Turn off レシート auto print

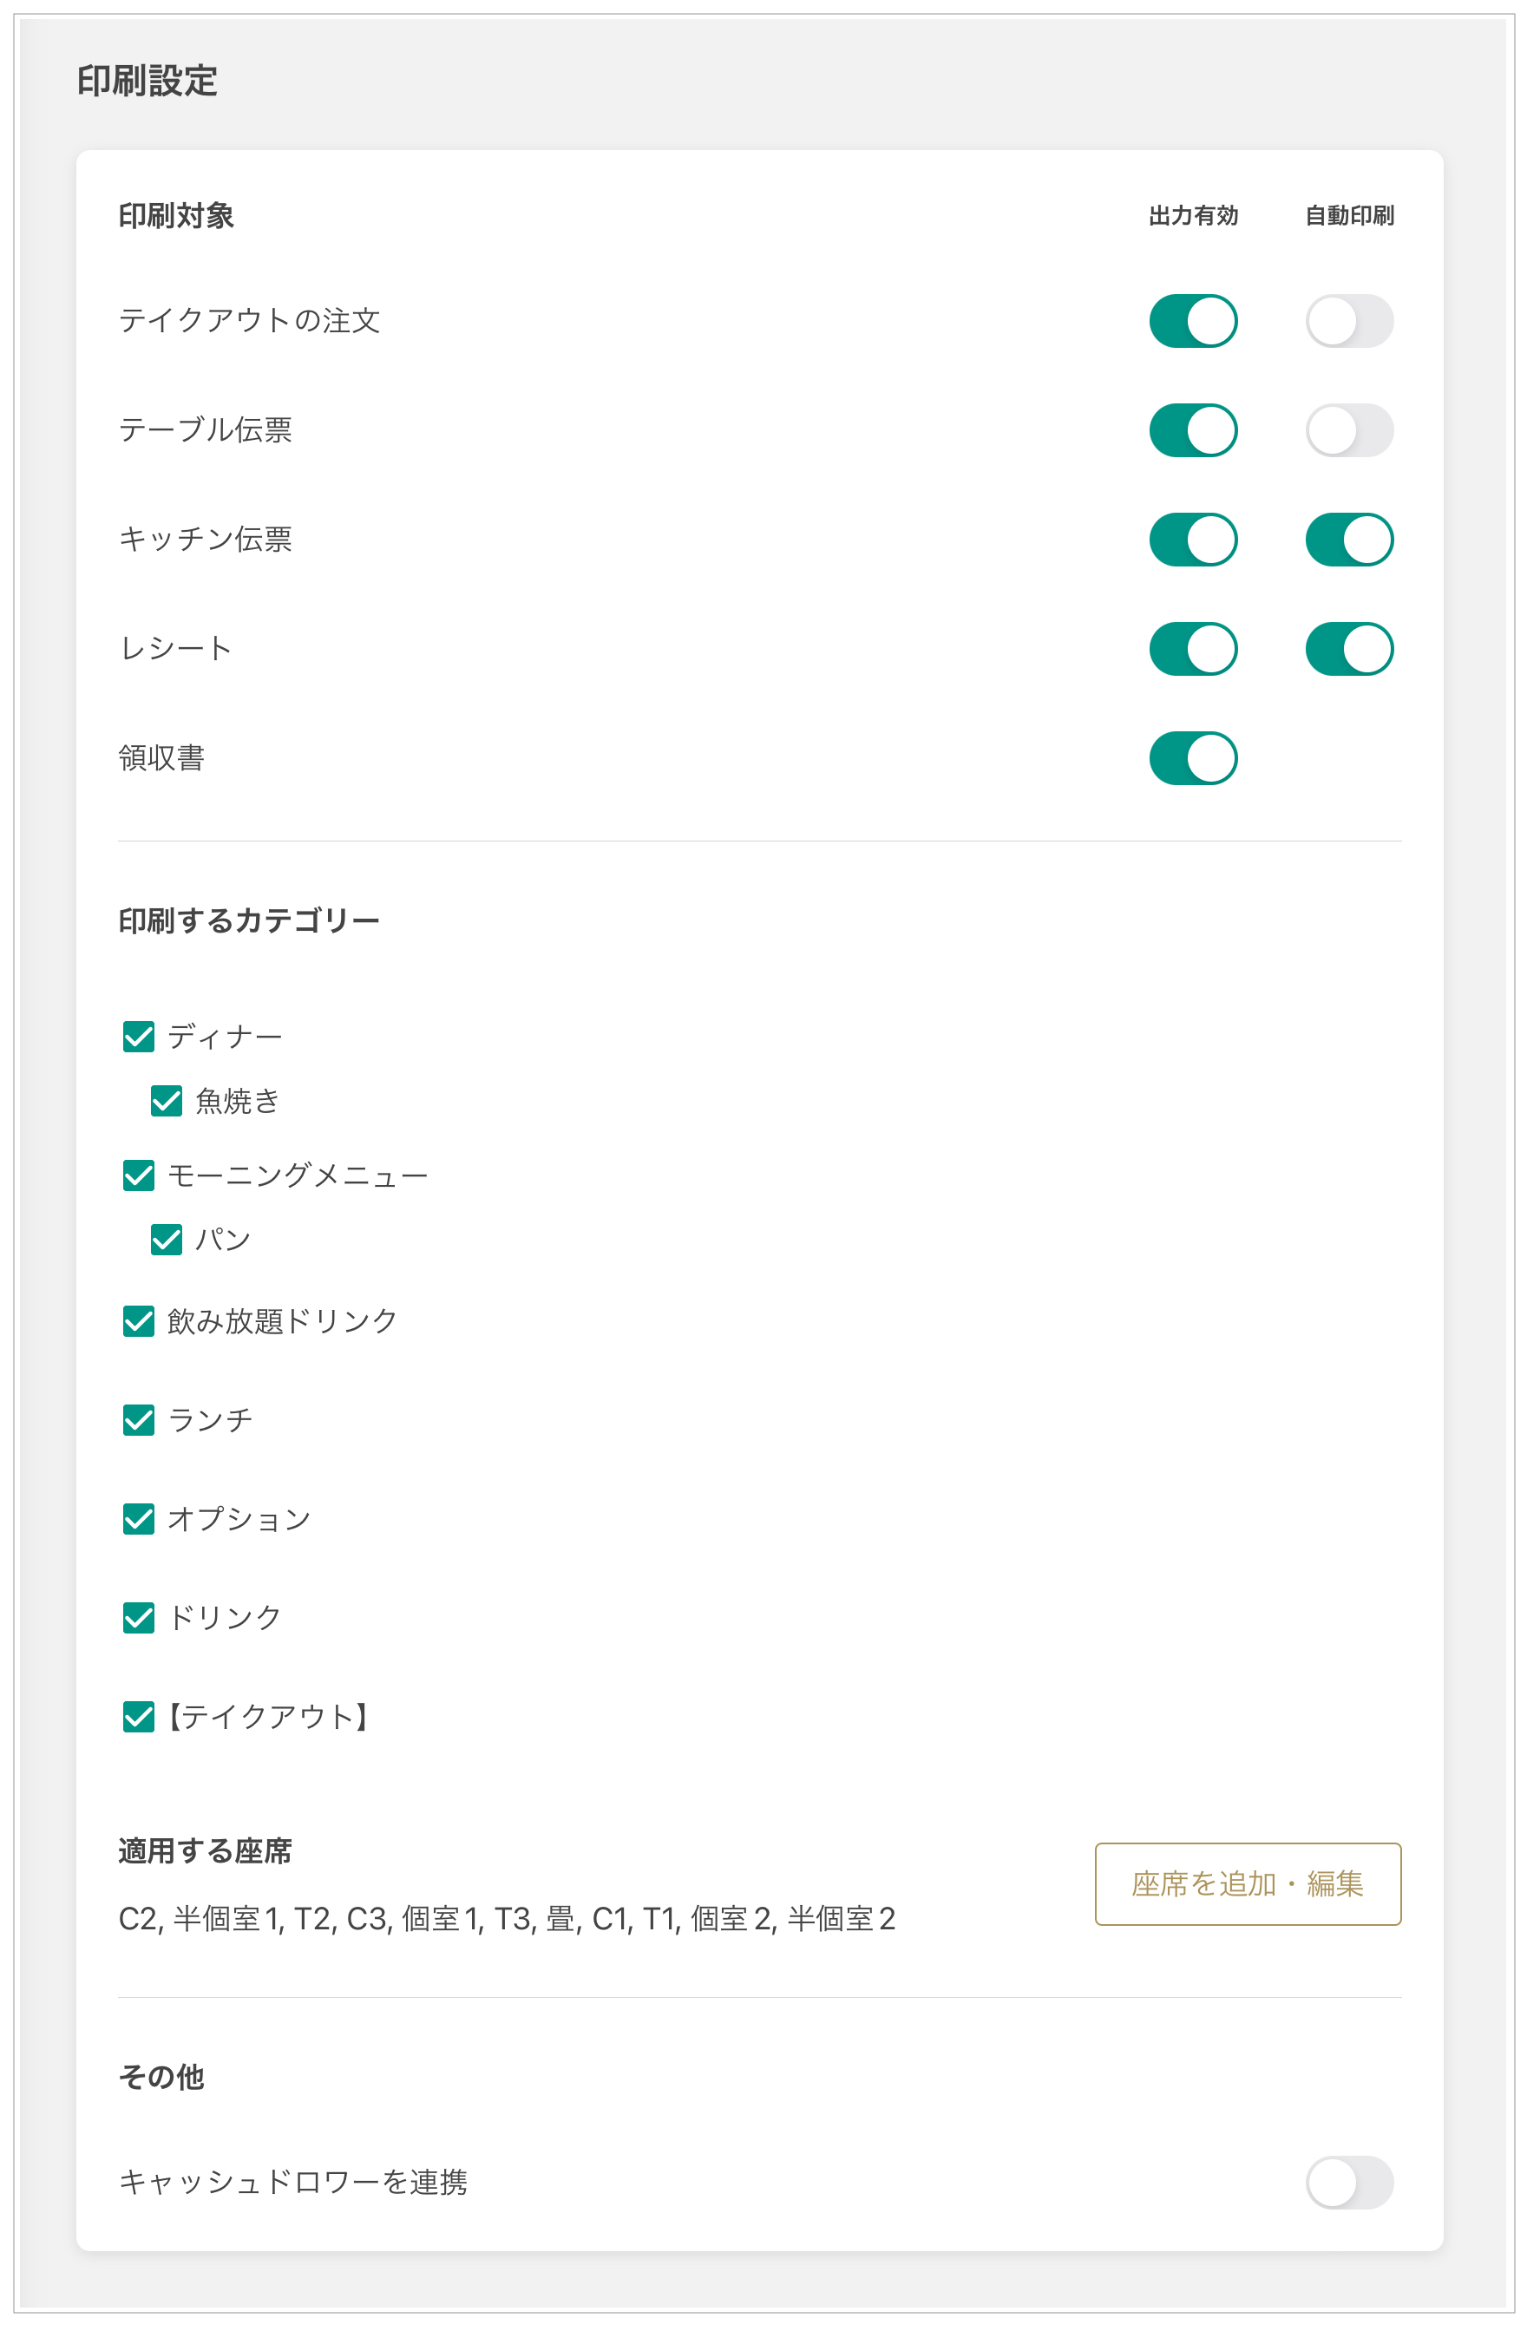[1349, 648]
